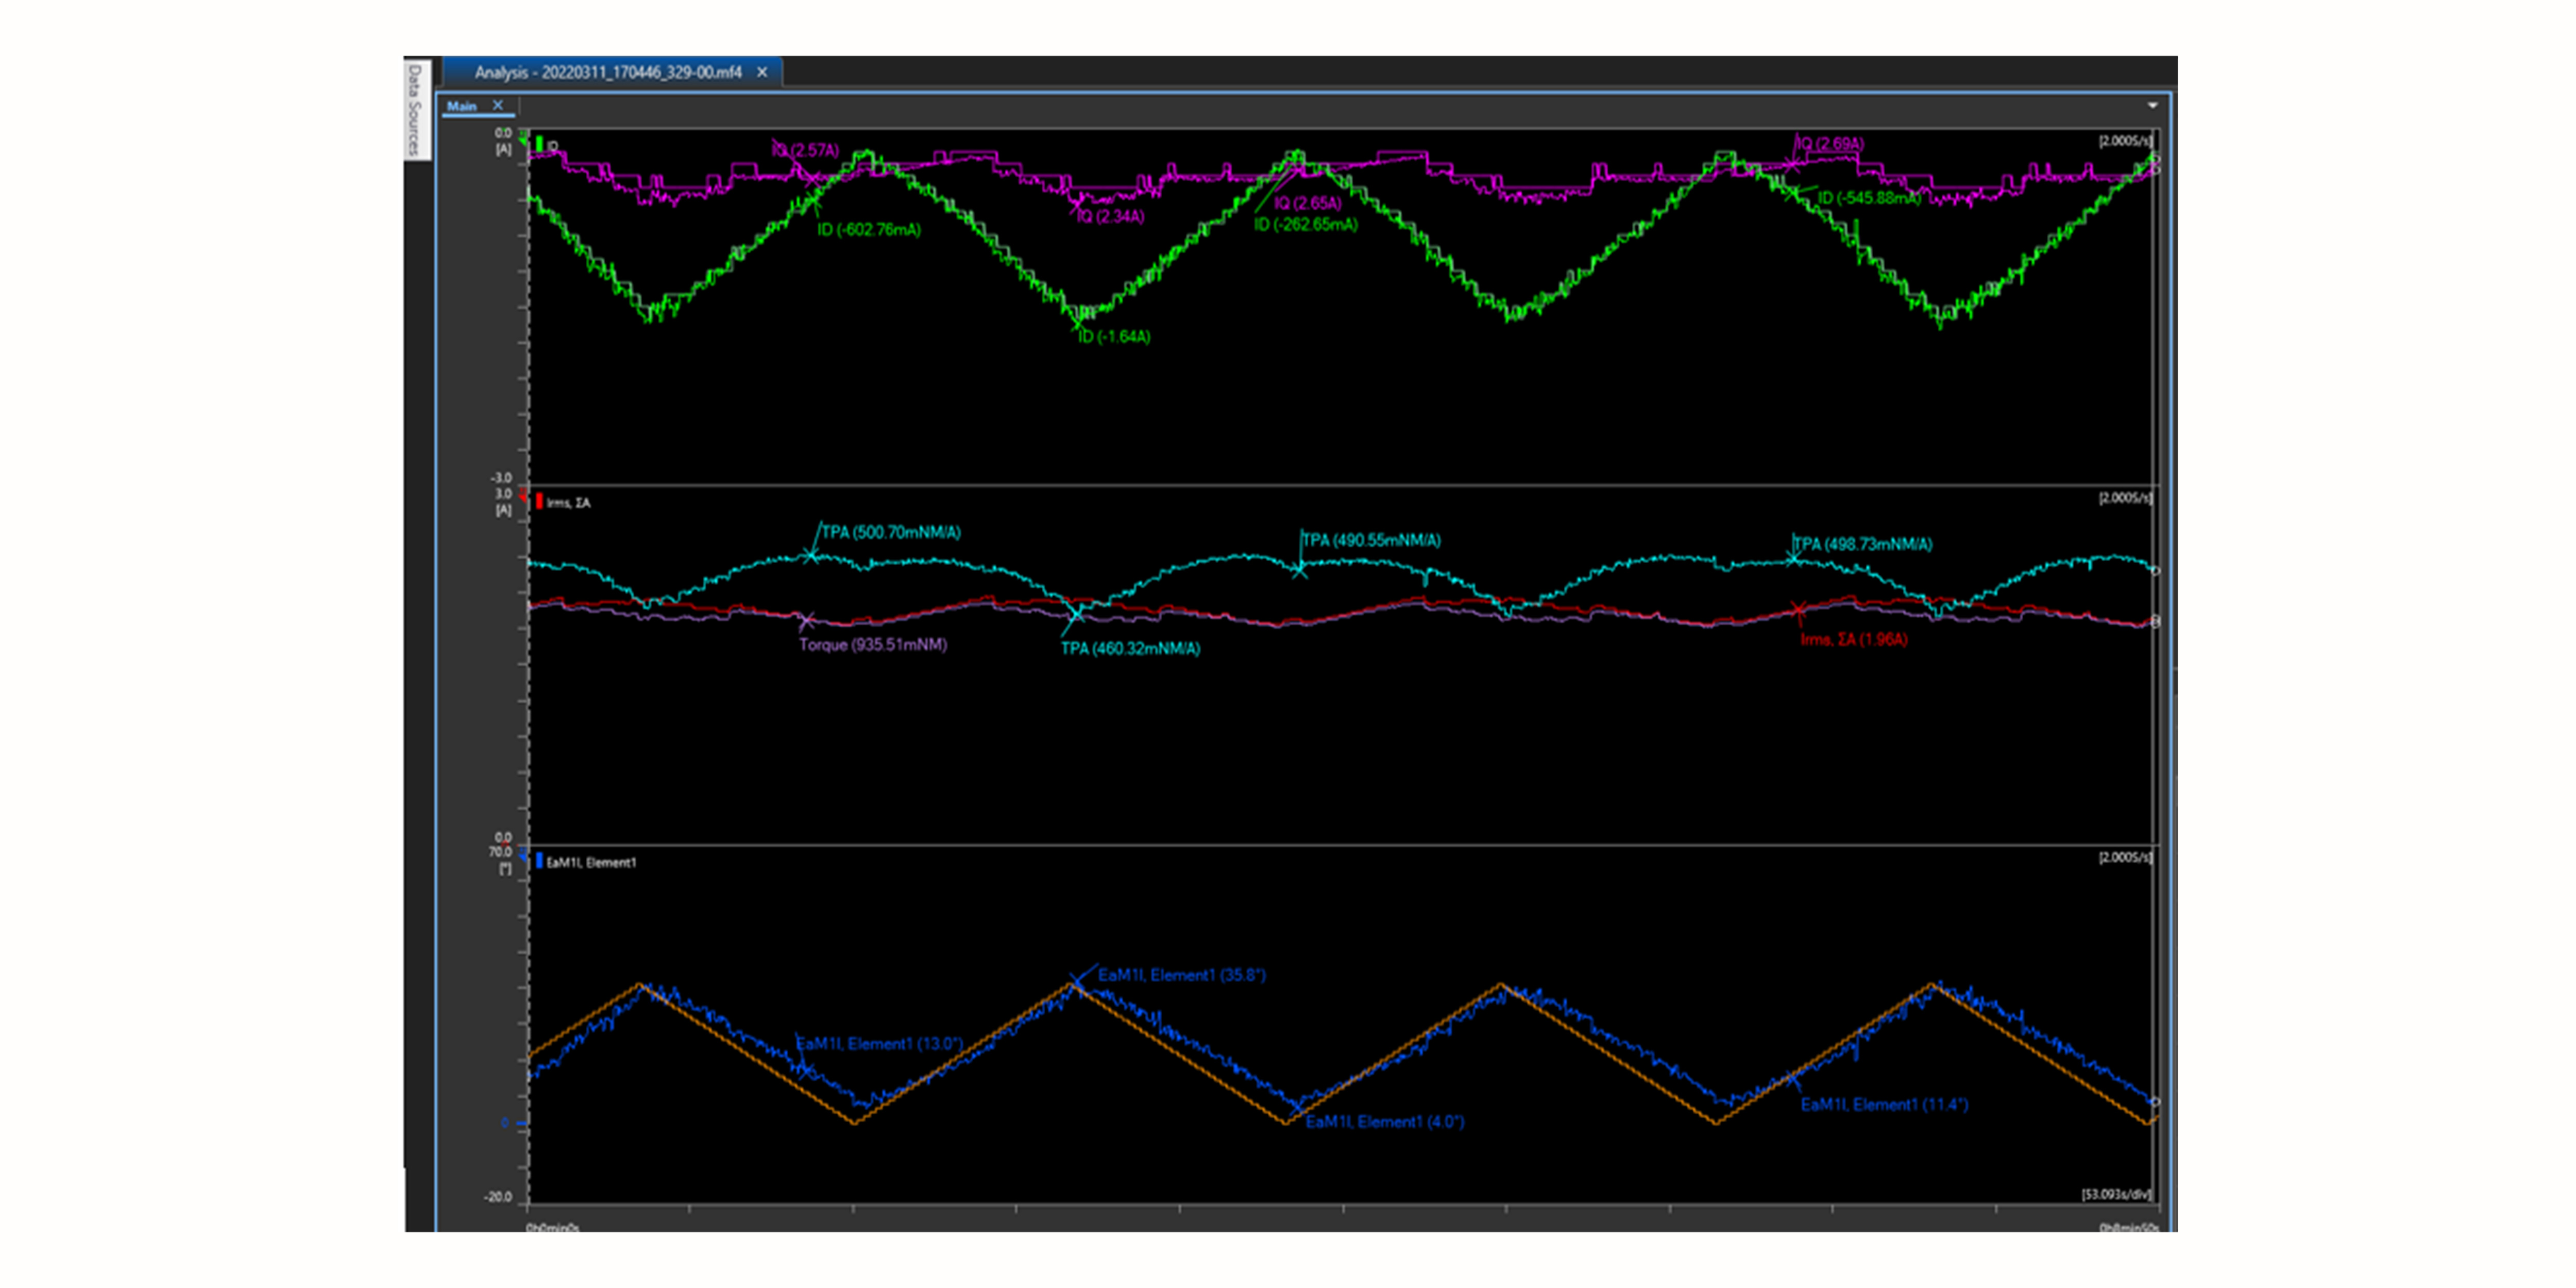Close the Analysis mf4 document tab
The image size is (2576, 1288).
tap(762, 72)
